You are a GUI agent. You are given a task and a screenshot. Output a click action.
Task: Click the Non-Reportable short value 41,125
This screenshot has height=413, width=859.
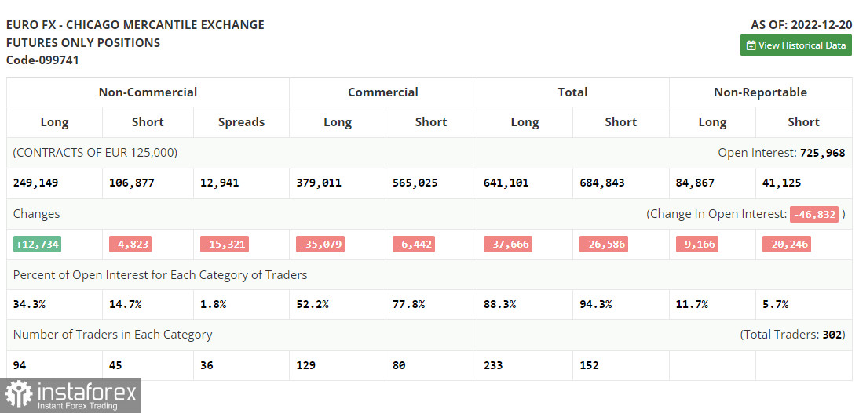tap(782, 183)
